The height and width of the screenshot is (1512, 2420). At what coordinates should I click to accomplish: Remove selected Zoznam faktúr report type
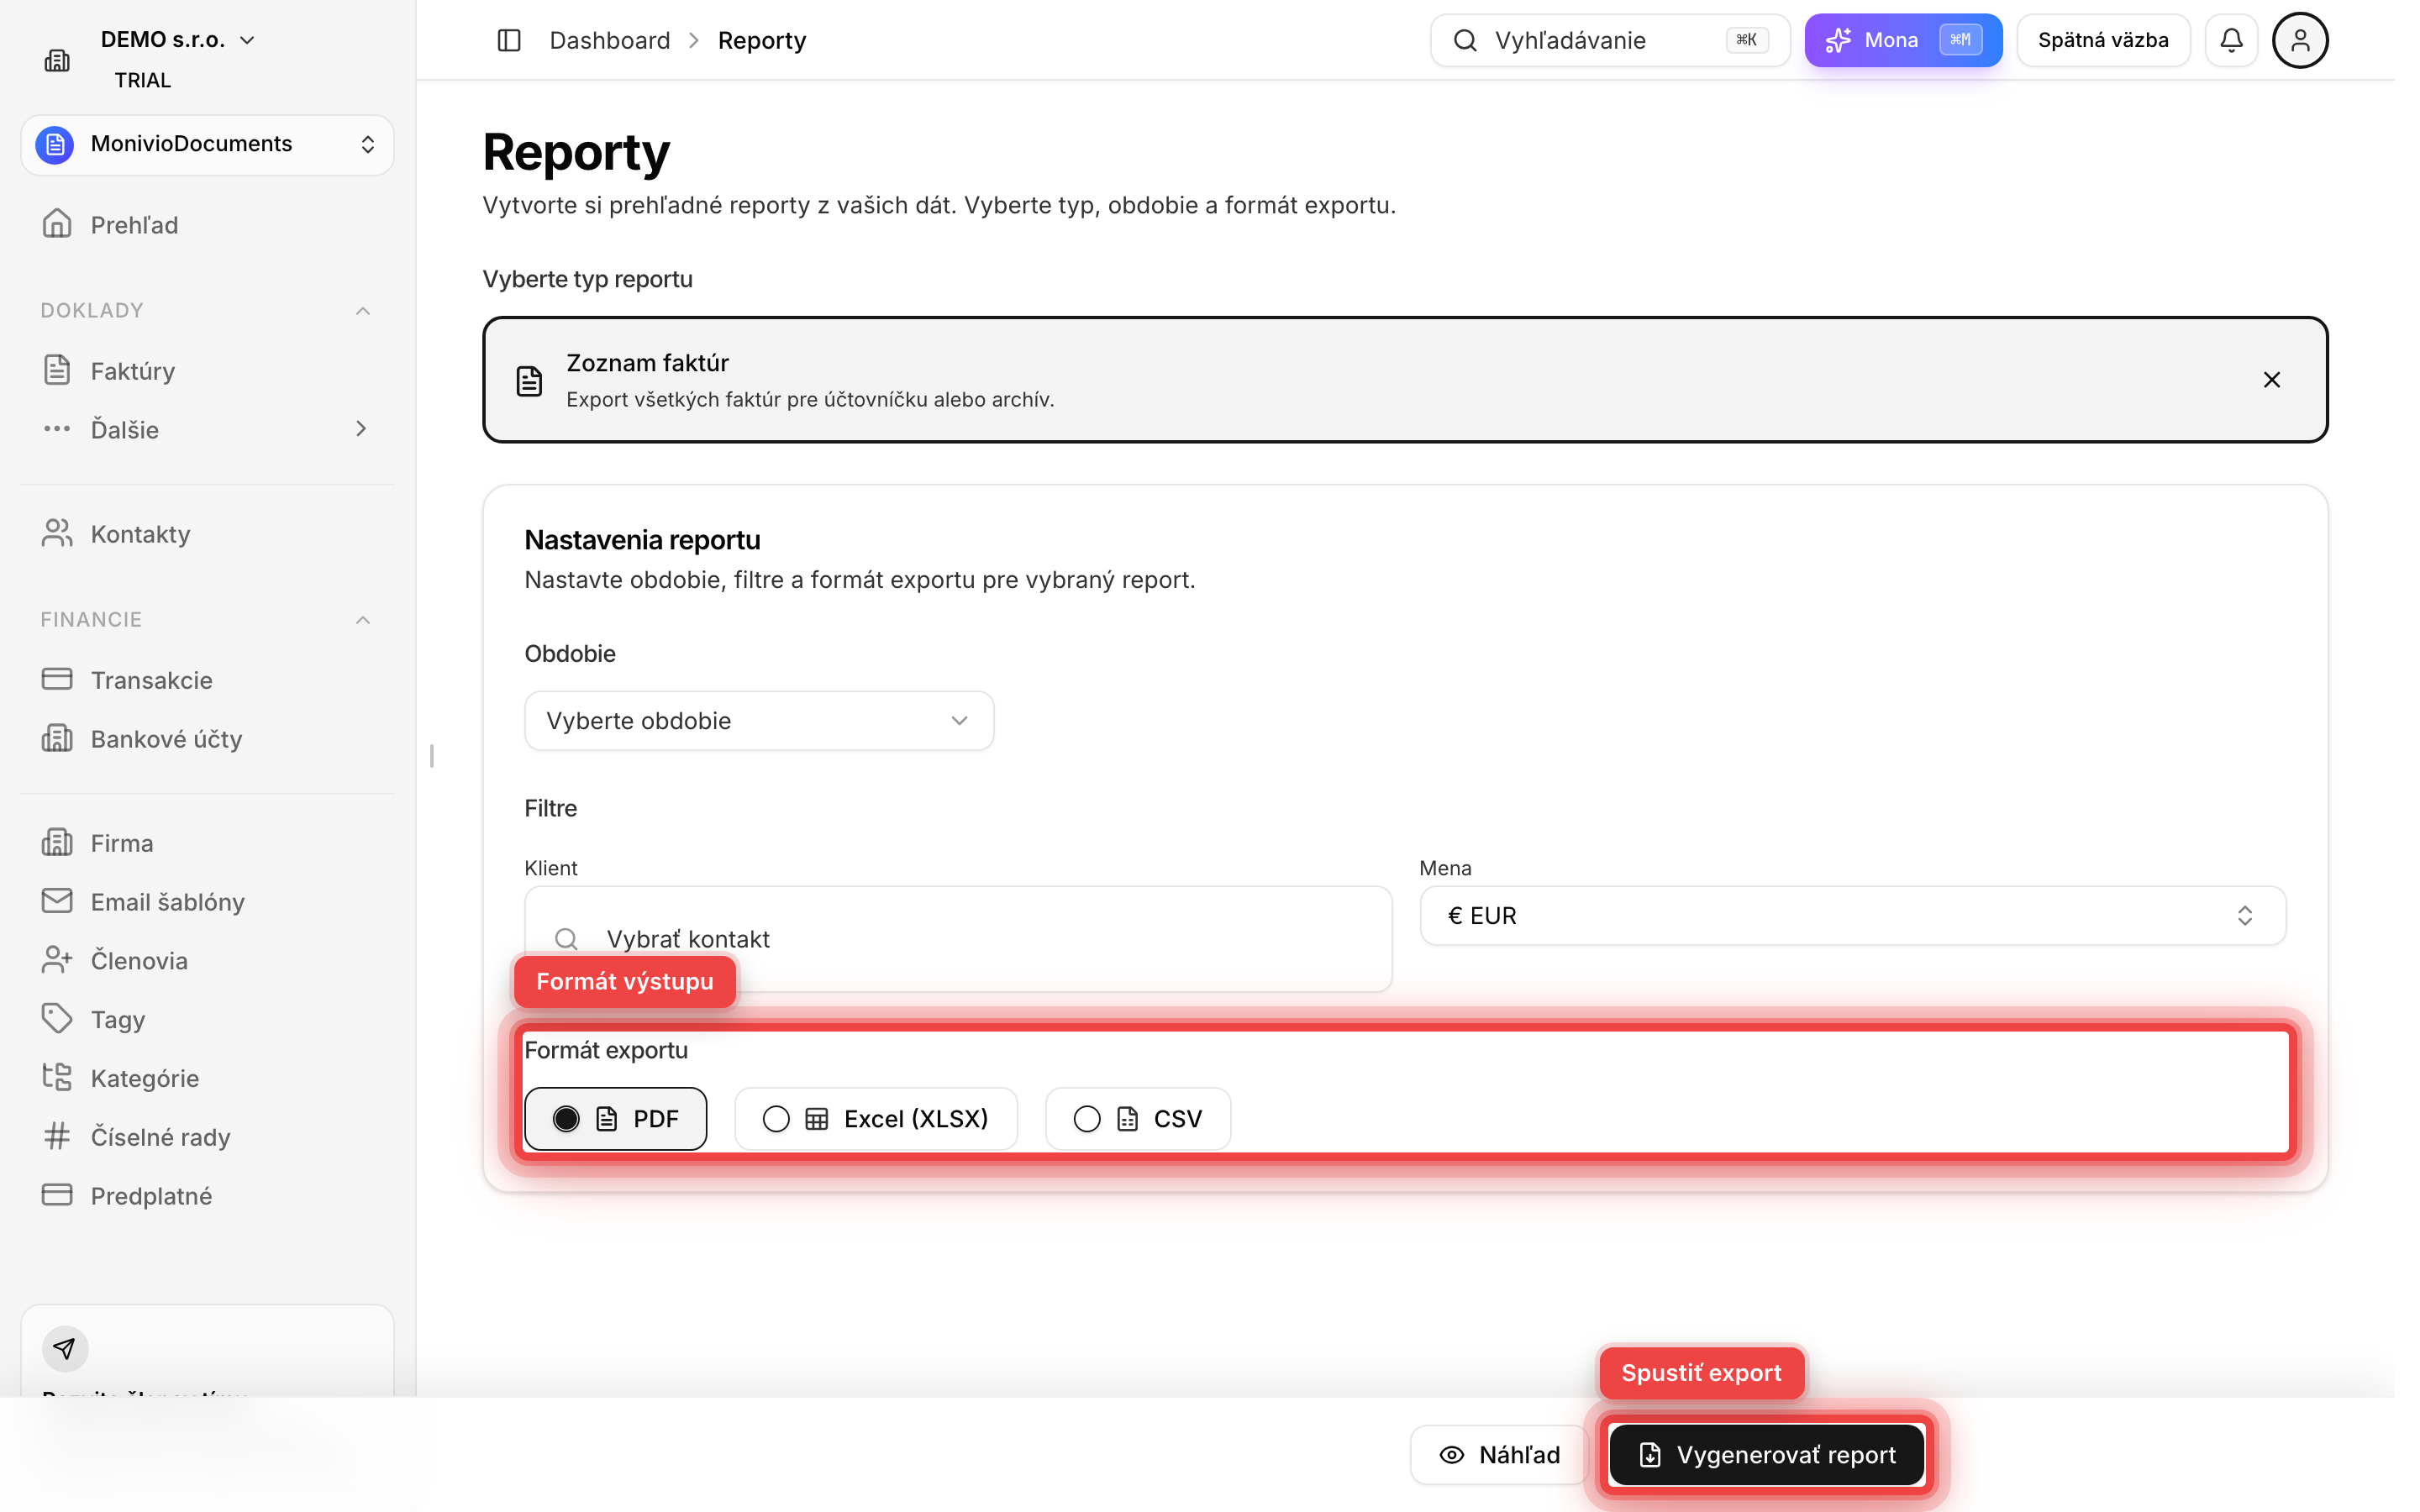click(2271, 380)
